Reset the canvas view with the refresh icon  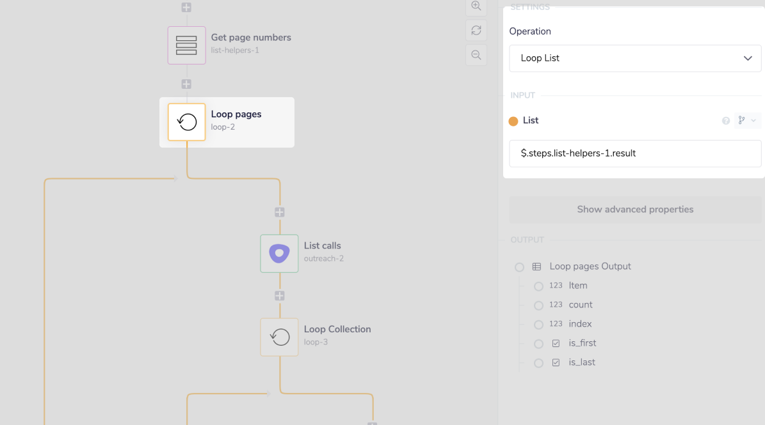[476, 30]
